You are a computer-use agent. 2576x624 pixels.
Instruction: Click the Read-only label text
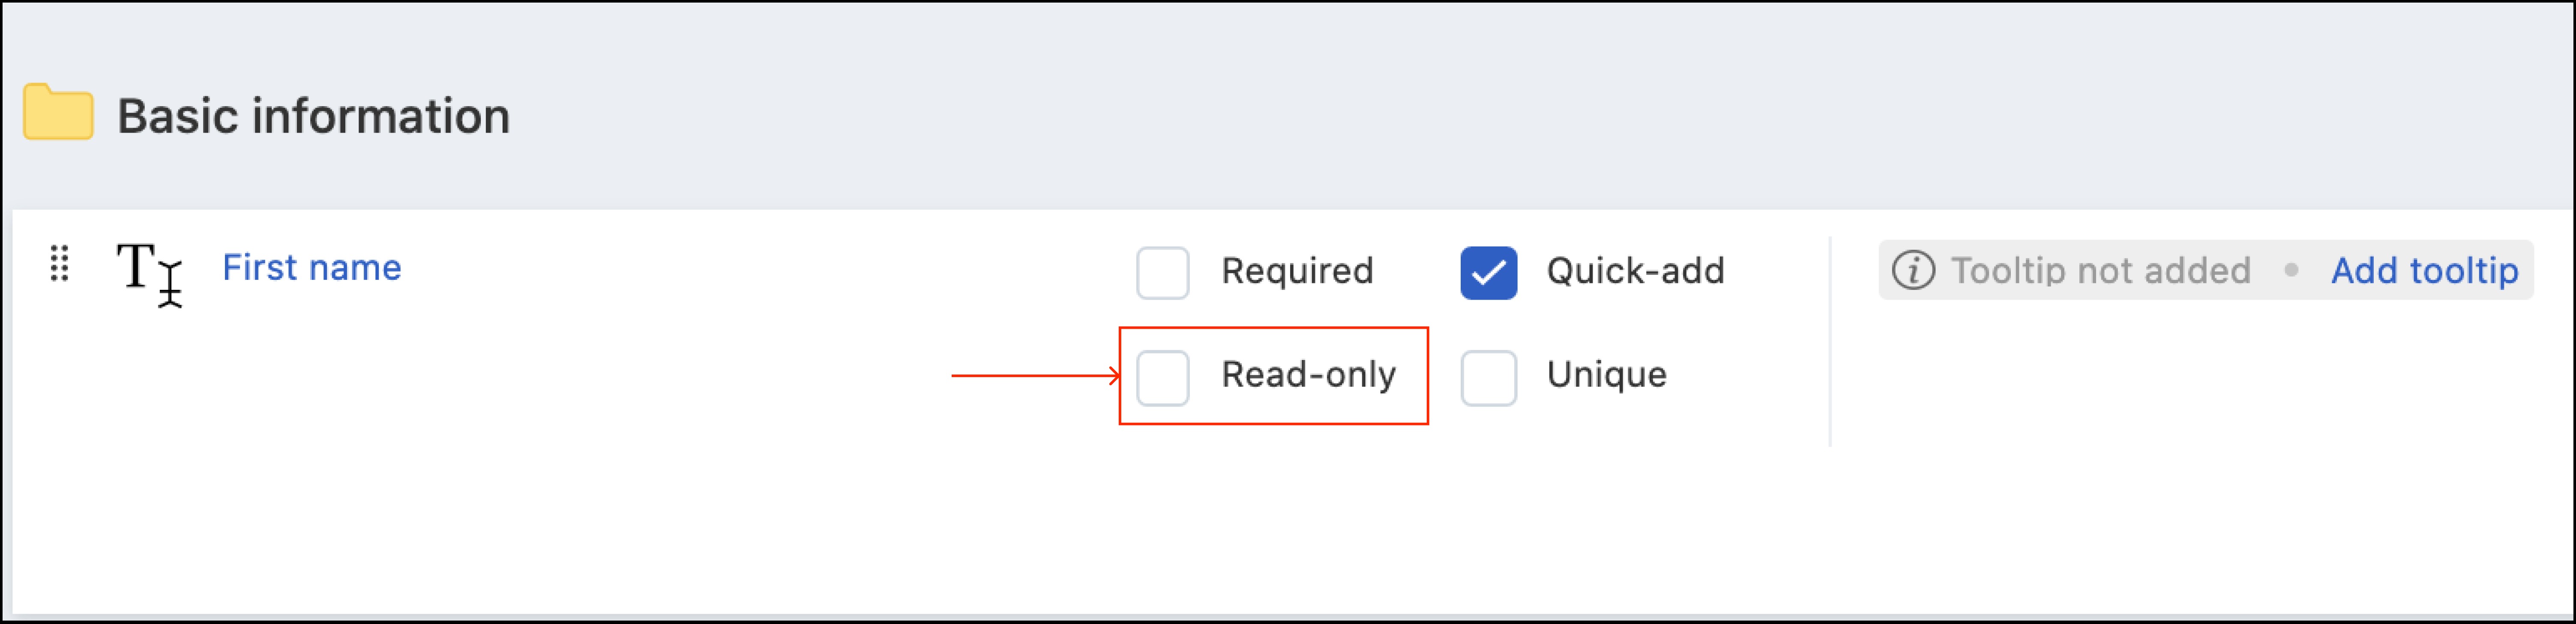(x=1308, y=374)
